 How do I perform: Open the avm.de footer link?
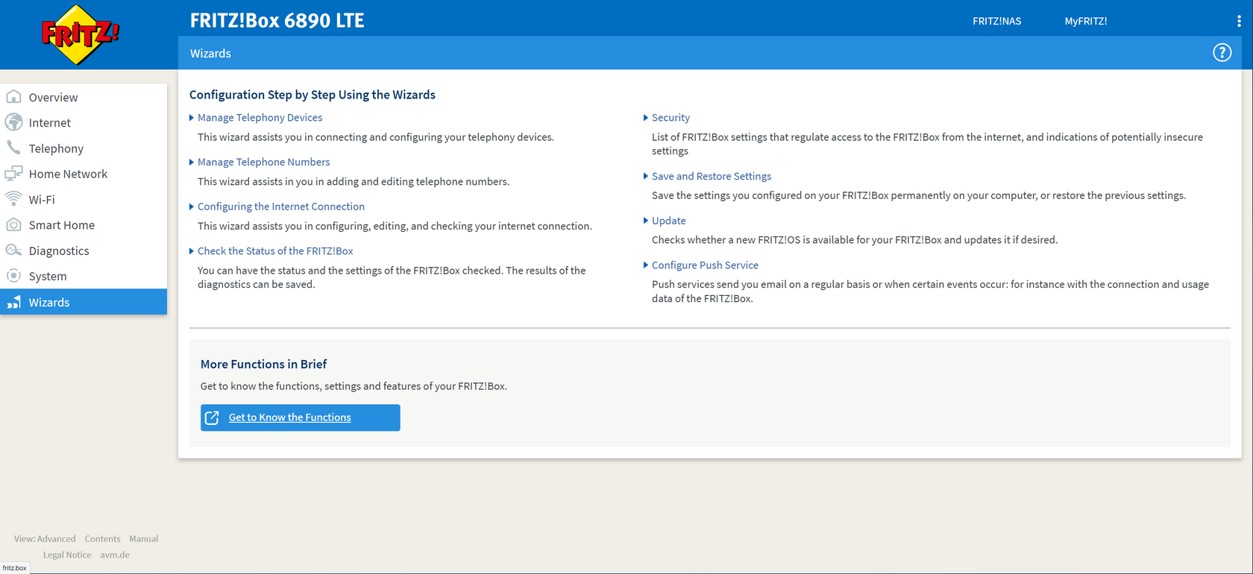(x=115, y=555)
